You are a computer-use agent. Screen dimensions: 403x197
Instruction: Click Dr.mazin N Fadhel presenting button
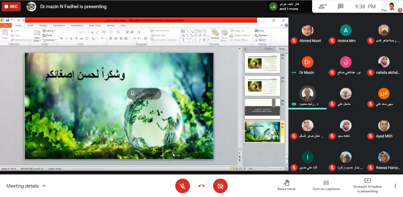click(367, 186)
